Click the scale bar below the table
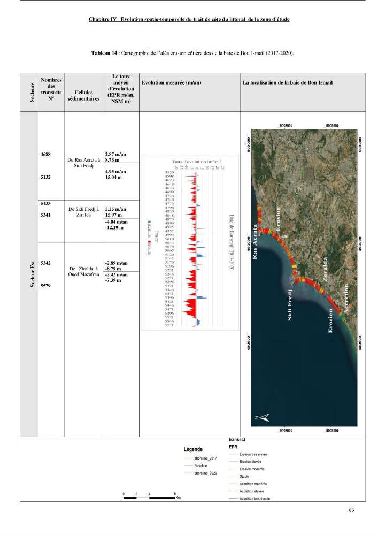The width and height of the screenshot is (378, 535). [x=150, y=498]
